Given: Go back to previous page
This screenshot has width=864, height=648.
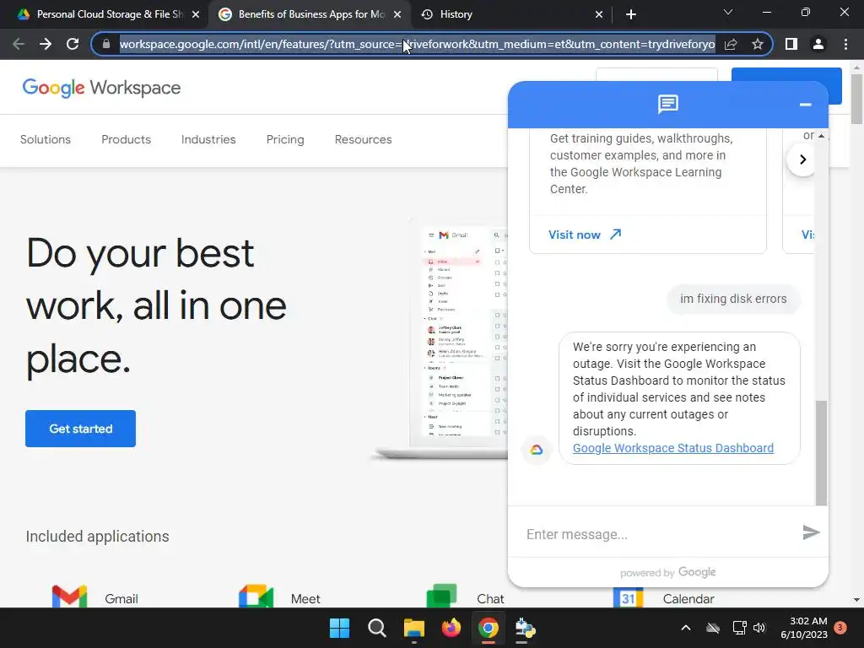Looking at the screenshot, I should coord(19,44).
